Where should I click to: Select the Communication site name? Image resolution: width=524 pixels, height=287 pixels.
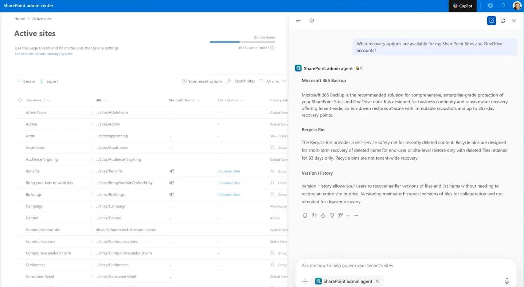tap(43, 230)
